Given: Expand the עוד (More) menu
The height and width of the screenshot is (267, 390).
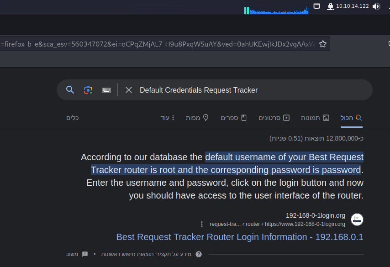Looking at the screenshot, I should [x=168, y=118].
